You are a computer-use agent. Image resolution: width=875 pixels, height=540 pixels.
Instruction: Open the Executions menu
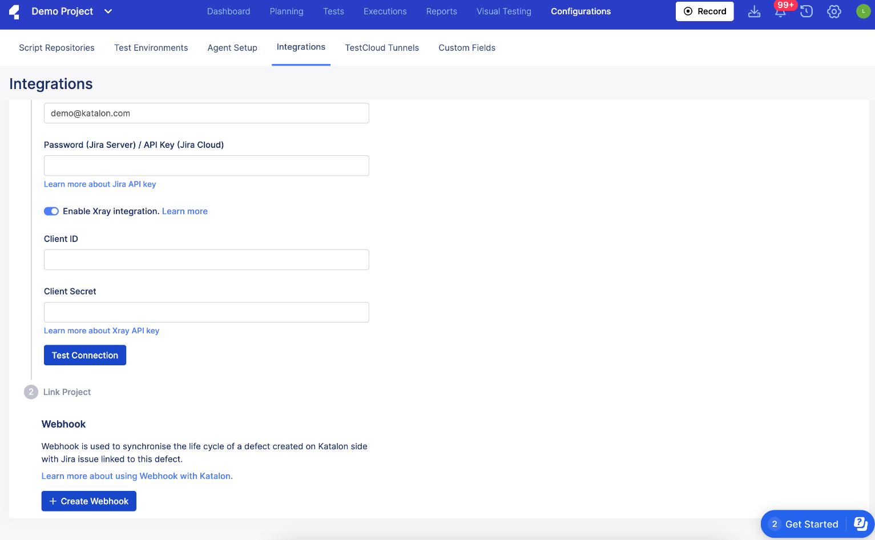[385, 11]
